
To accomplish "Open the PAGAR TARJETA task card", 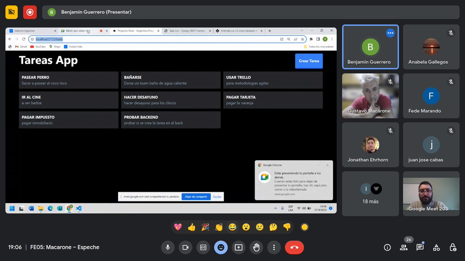I will tap(273, 100).
